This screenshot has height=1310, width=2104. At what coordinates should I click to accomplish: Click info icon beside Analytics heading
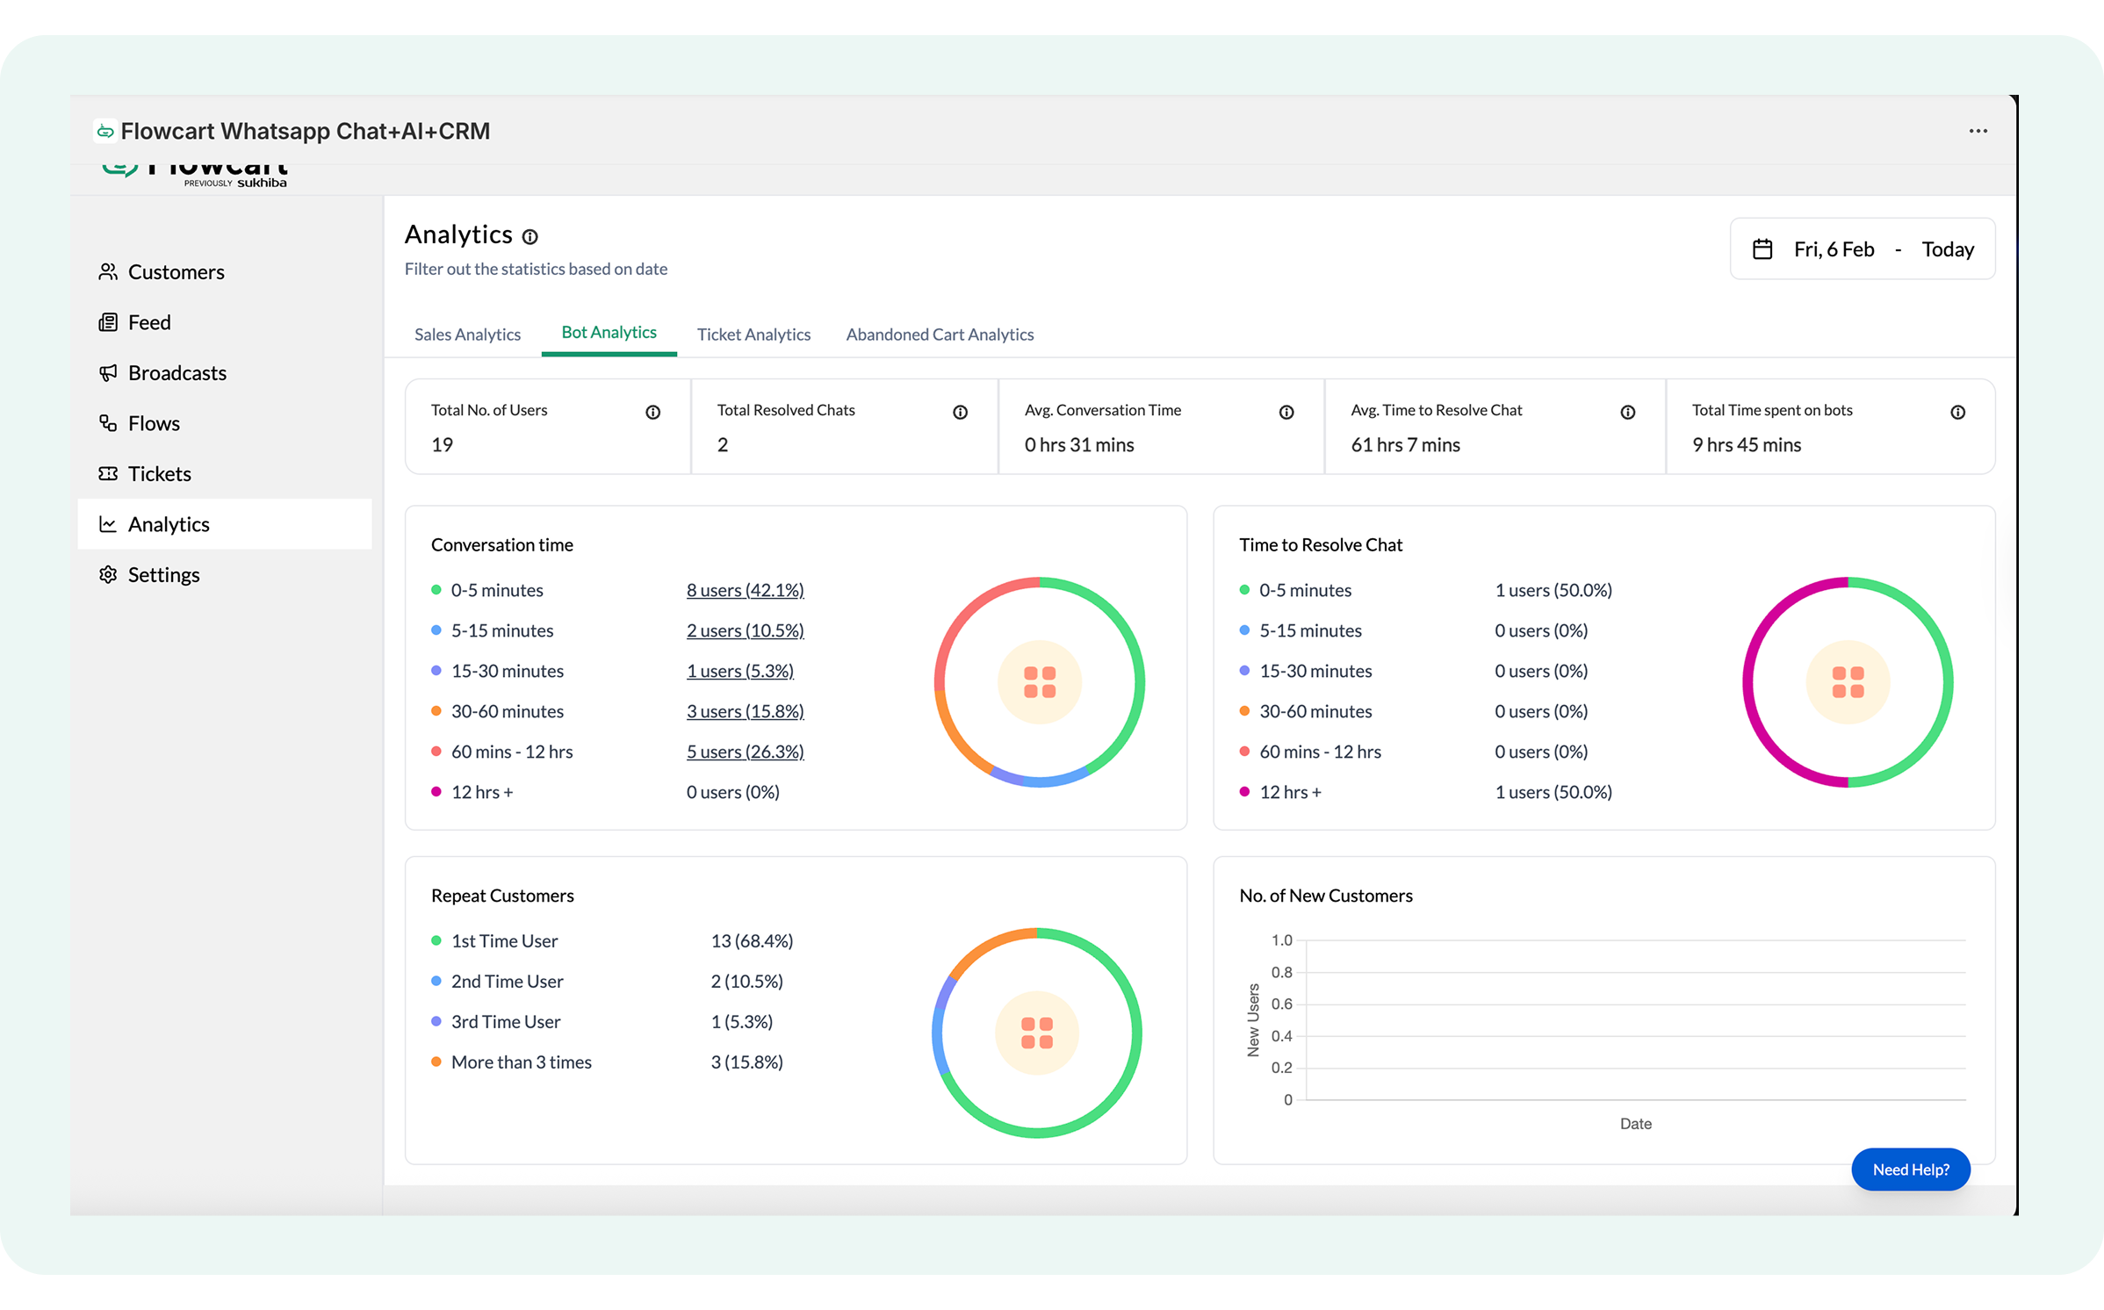click(530, 237)
